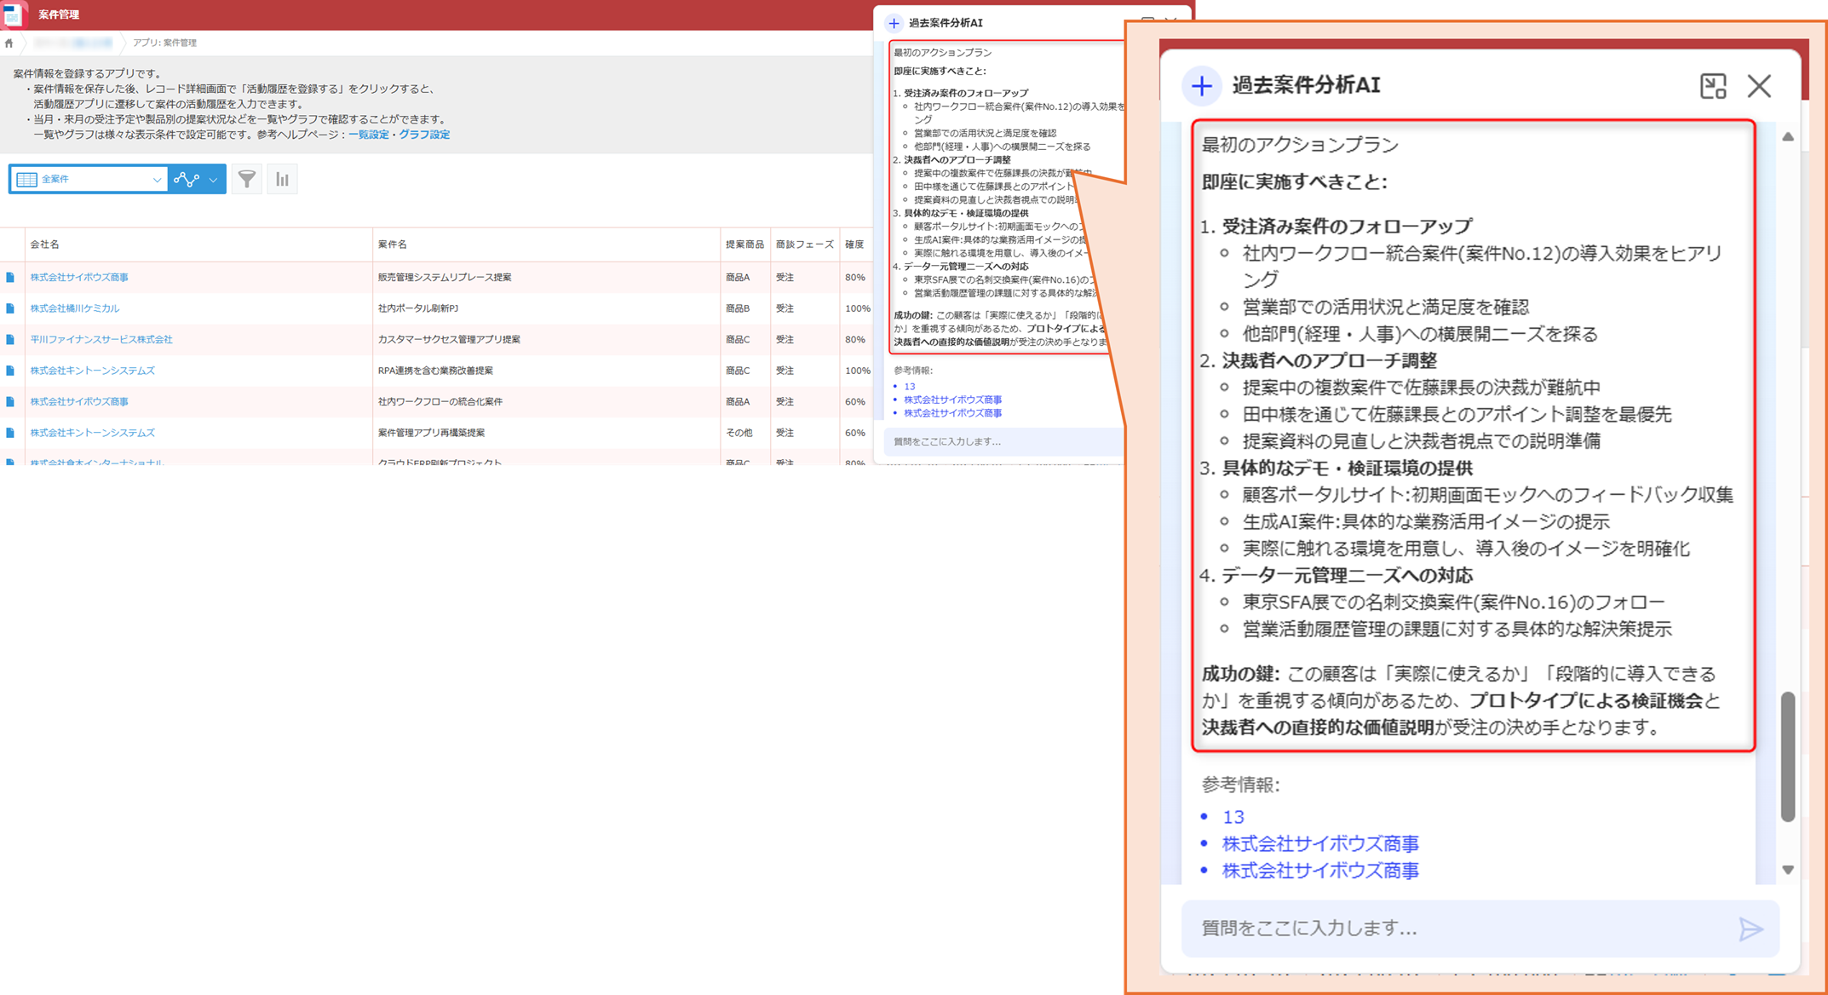The height and width of the screenshot is (995, 1828).
Task: Send the question using the arrow icon
Action: pyautogui.click(x=1751, y=929)
